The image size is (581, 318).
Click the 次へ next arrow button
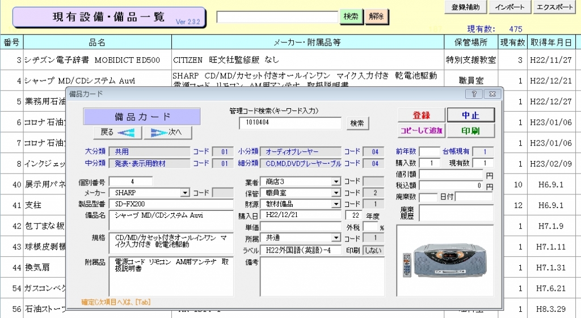pyautogui.click(x=167, y=133)
